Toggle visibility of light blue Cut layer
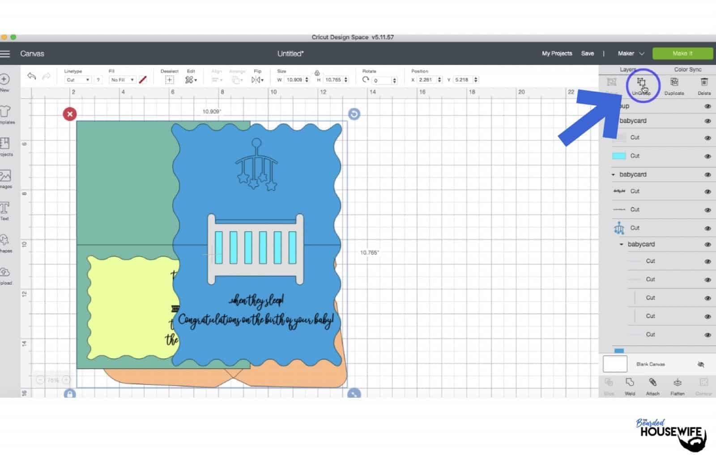 pos(707,157)
